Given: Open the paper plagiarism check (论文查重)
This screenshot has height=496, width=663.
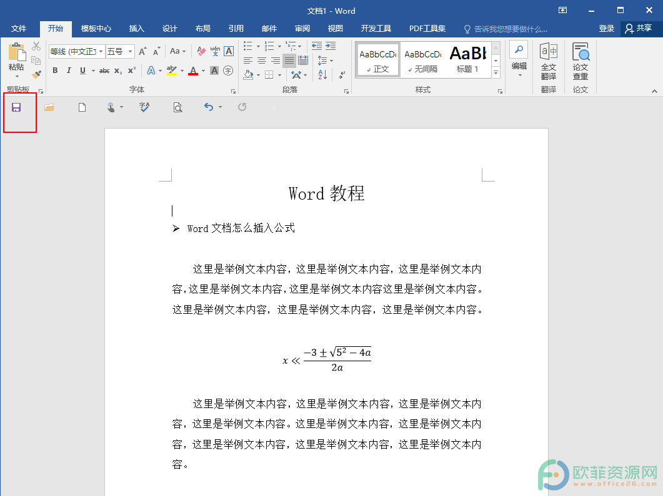Looking at the screenshot, I should [581, 61].
